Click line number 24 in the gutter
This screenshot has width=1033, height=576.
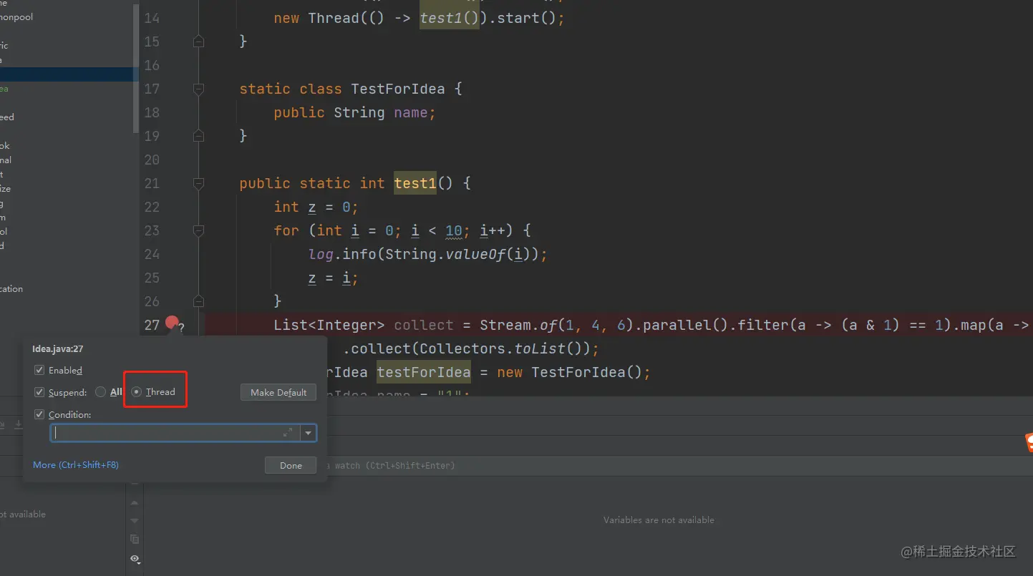click(152, 254)
